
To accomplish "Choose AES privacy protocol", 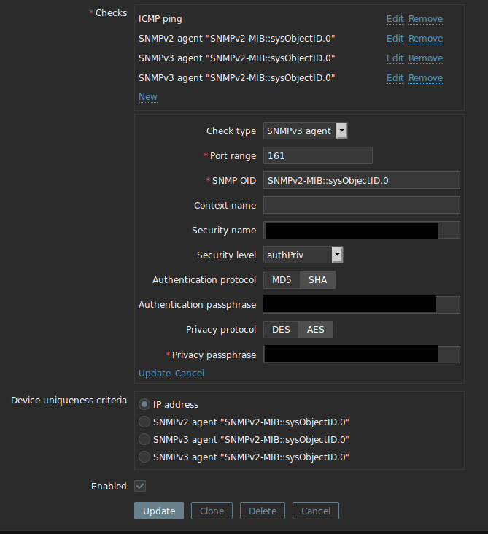I will tap(316, 330).
